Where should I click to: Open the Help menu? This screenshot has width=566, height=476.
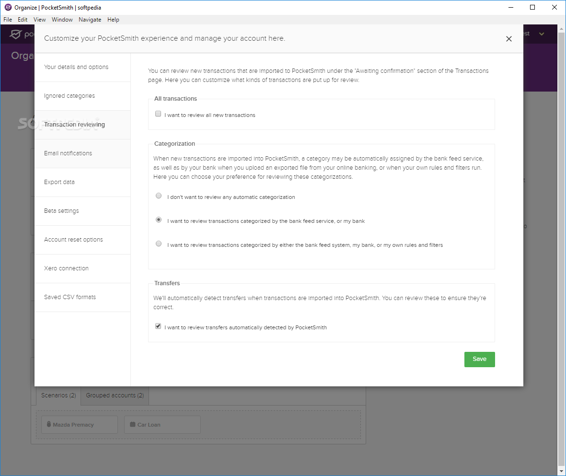point(113,20)
